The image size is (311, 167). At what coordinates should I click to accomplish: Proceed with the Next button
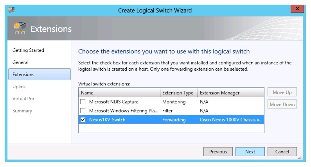pos(250,151)
